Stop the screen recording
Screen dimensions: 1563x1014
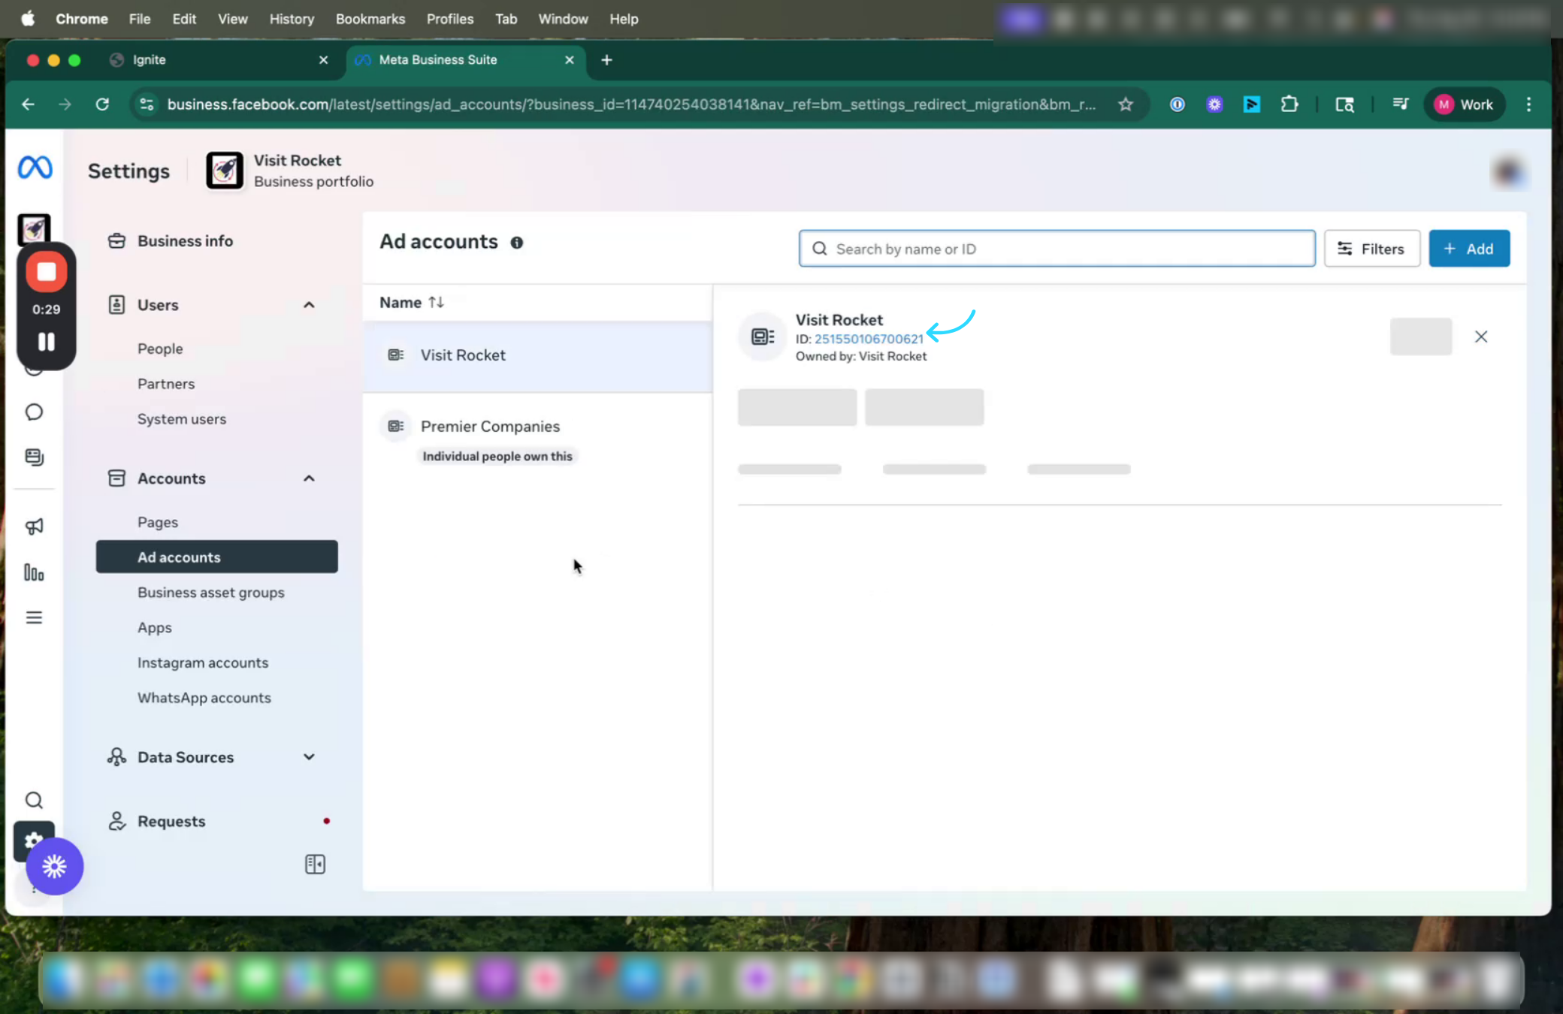coord(47,272)
